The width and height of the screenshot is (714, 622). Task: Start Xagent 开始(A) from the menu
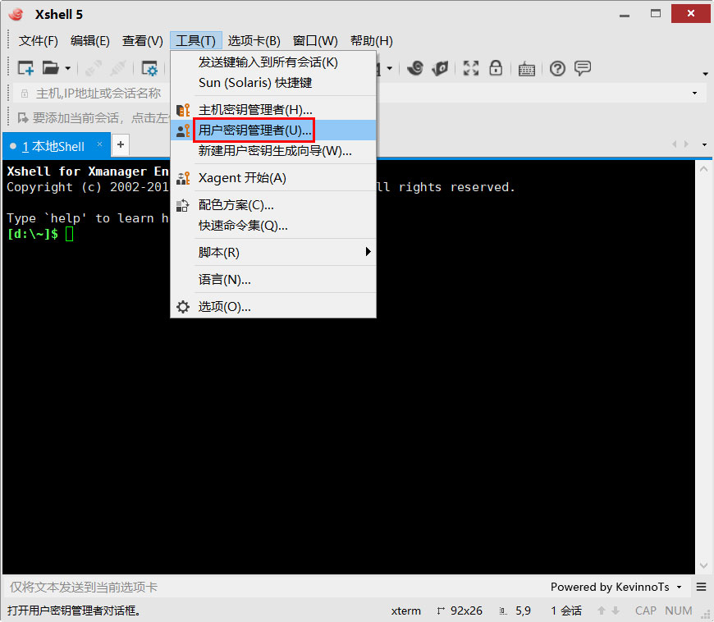click(273, 178)
